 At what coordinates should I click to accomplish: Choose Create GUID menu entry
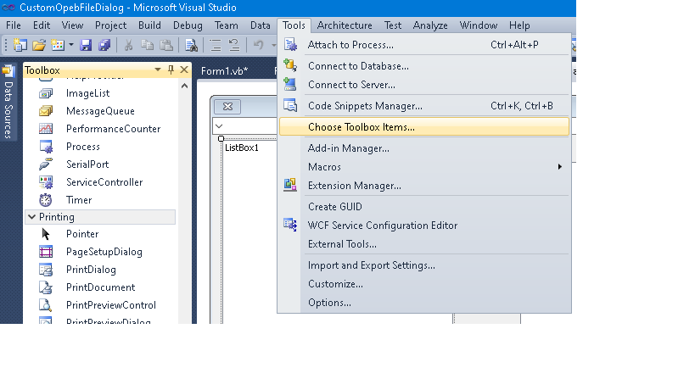[424, 207]
